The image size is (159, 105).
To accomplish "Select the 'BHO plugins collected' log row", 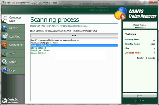I will 74,50.
